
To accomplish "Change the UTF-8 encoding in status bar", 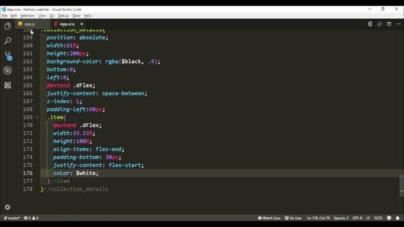I will pyautogui.click(x=357, y=218).
